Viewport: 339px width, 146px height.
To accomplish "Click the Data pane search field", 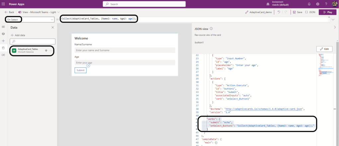I will click(32, 41).
